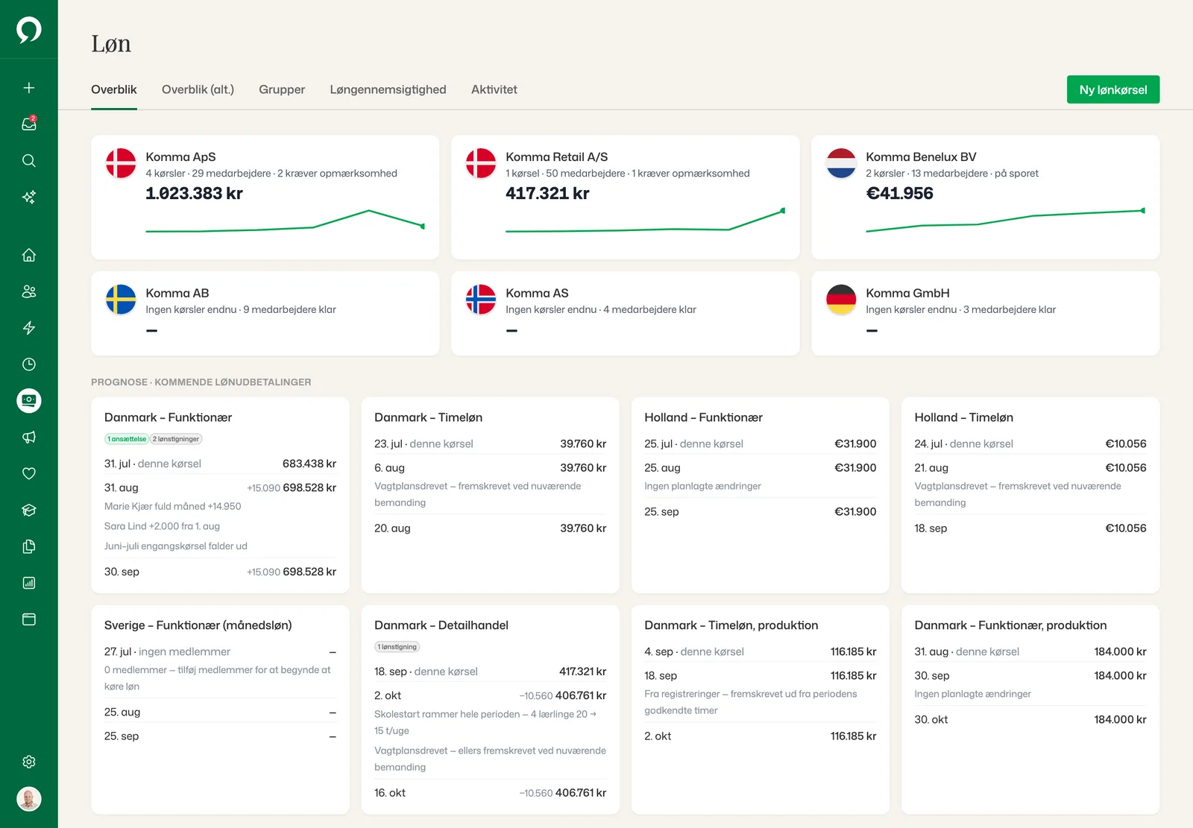
Task: Click the 2 lønstigninger badge
Action: [x=176, y=439]
